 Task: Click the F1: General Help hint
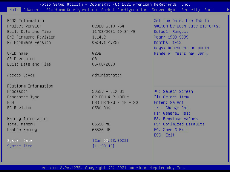tap(172, 113)
